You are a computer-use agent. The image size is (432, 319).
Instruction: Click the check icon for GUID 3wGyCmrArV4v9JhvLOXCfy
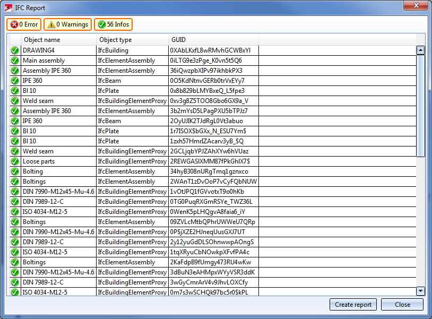coord(15,282)
